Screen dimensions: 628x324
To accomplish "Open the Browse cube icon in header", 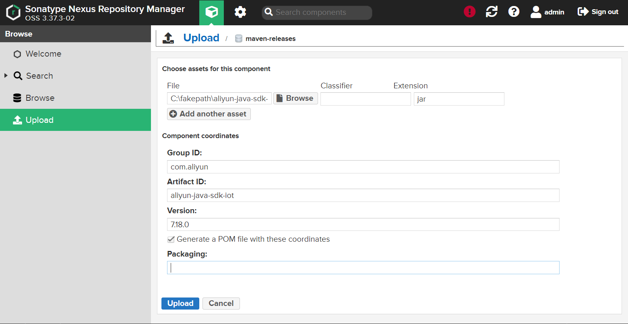I will (211, 12).
